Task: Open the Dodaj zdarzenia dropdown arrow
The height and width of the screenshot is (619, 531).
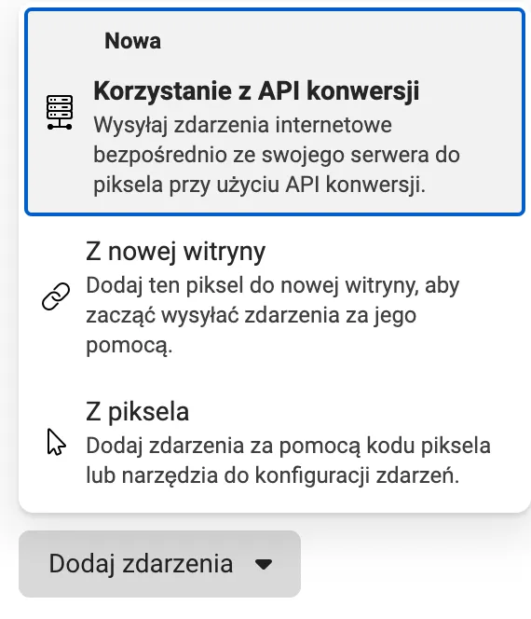Action: tap(264, 564)
